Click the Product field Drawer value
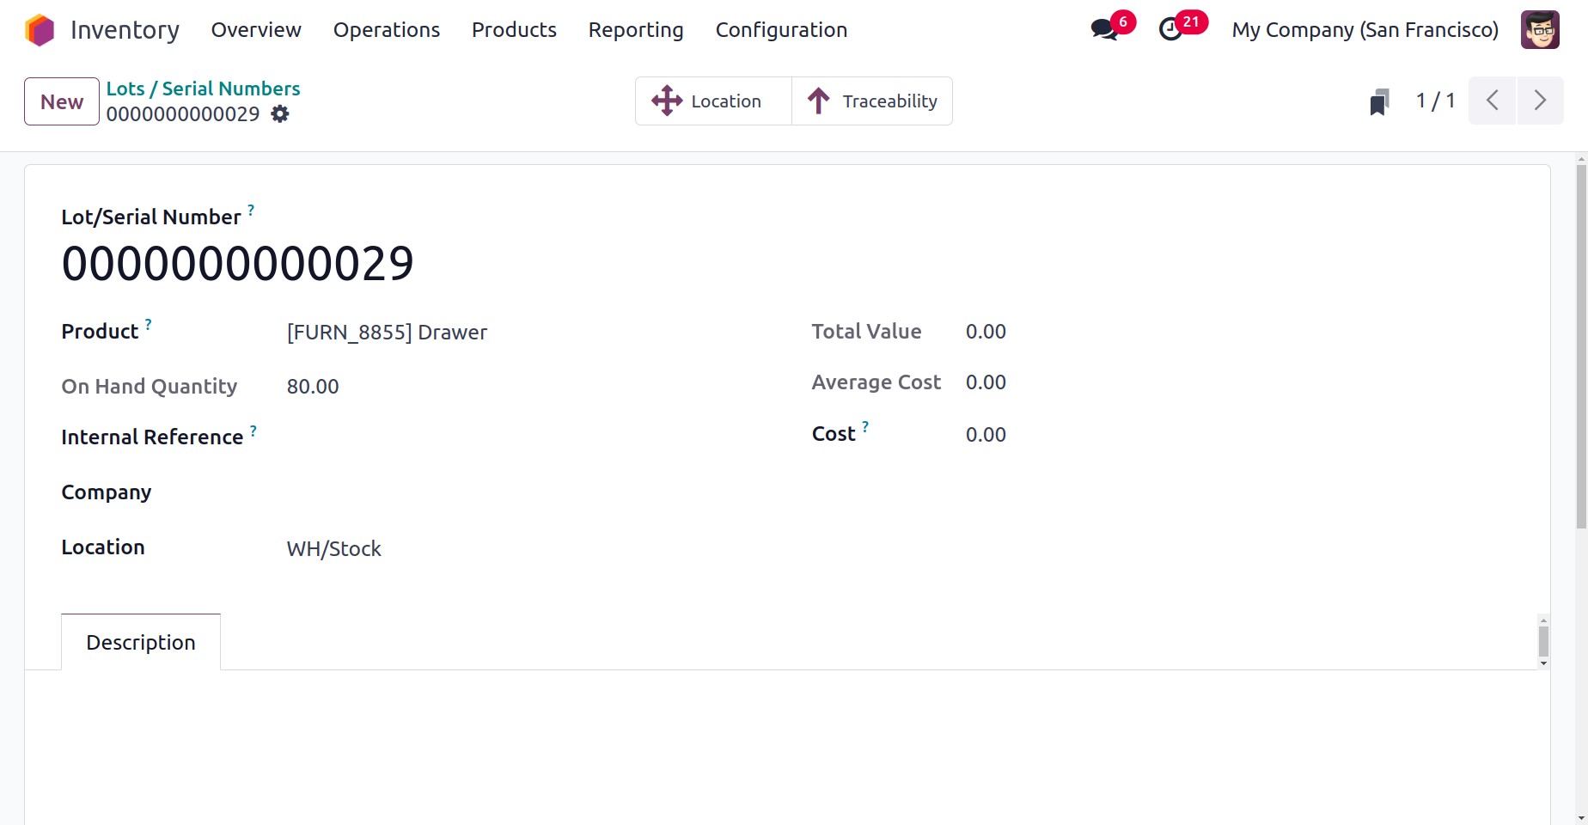This screenshot has width=1588, height=825. (387, 333)
